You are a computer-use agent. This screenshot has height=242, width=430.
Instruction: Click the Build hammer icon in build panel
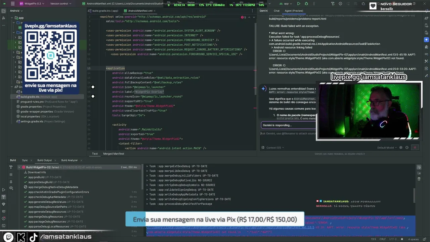tap(11, 167)
